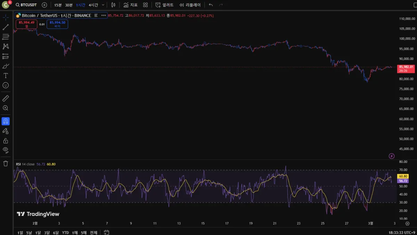Image resolution: width=417 pixels, height=235 pixels.
Task: Toggle lock all drawing tools
Action: pyautogui.click(x=6, y=141)
